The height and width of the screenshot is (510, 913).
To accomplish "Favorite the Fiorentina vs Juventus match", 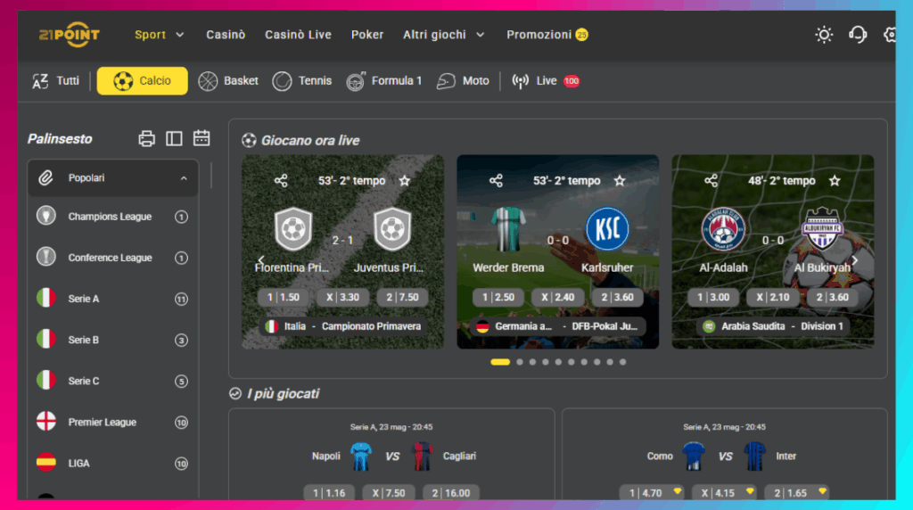I will pyautogui.click(x=405, y=181).
